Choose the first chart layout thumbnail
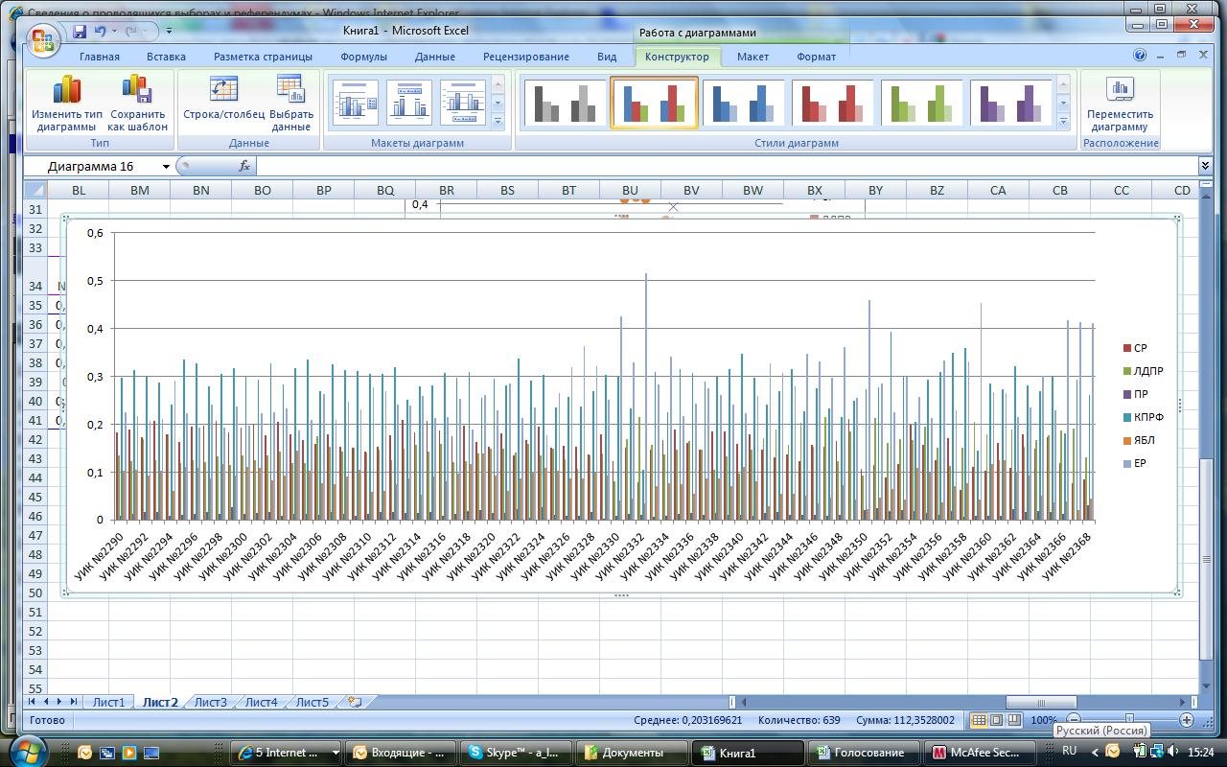1227x767 pixels. [356, 102]
